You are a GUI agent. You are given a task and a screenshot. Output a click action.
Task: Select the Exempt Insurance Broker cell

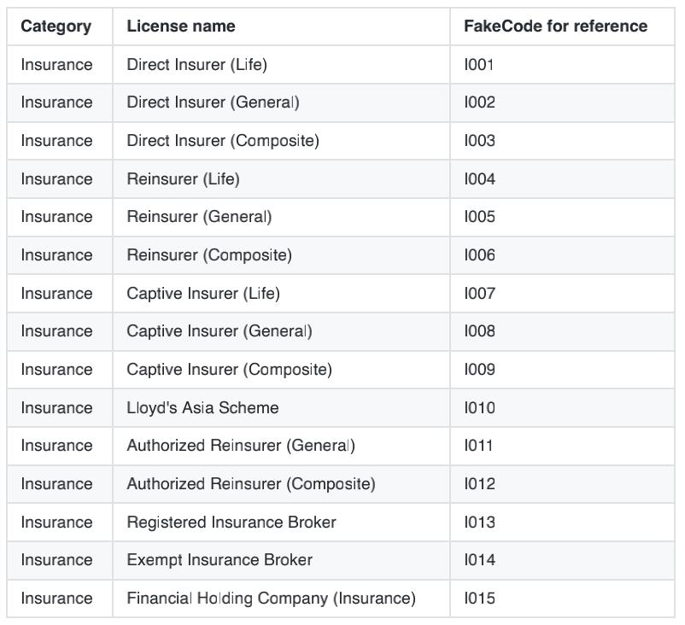[220, 560]
